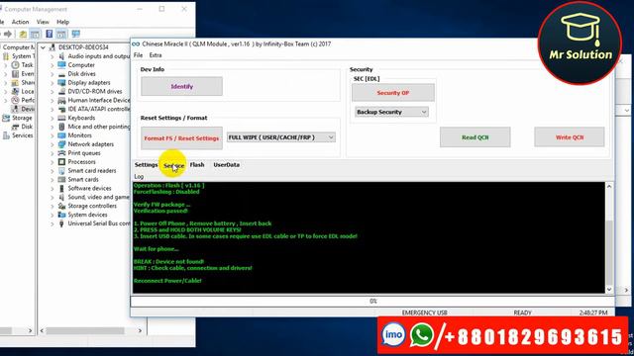Click the Shared Folders icon in tree
This screenshot has width=634, height=356.
click(x=15, y=83)
